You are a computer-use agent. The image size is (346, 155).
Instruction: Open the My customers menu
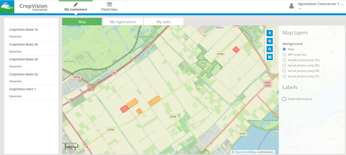pos(76,7)
